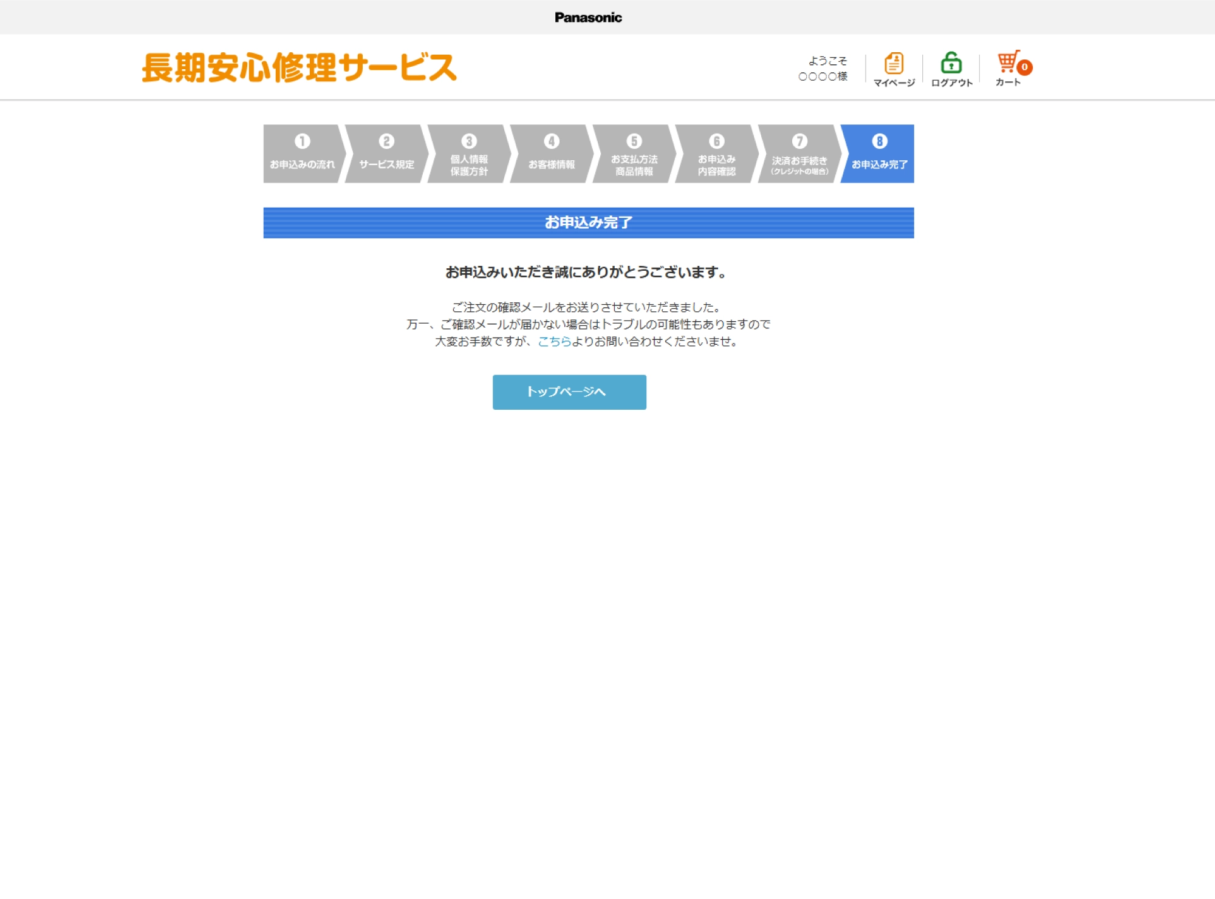The image size is (1215, 899).
Task: Click the logout padlock icon
Action: coord(951,63)
